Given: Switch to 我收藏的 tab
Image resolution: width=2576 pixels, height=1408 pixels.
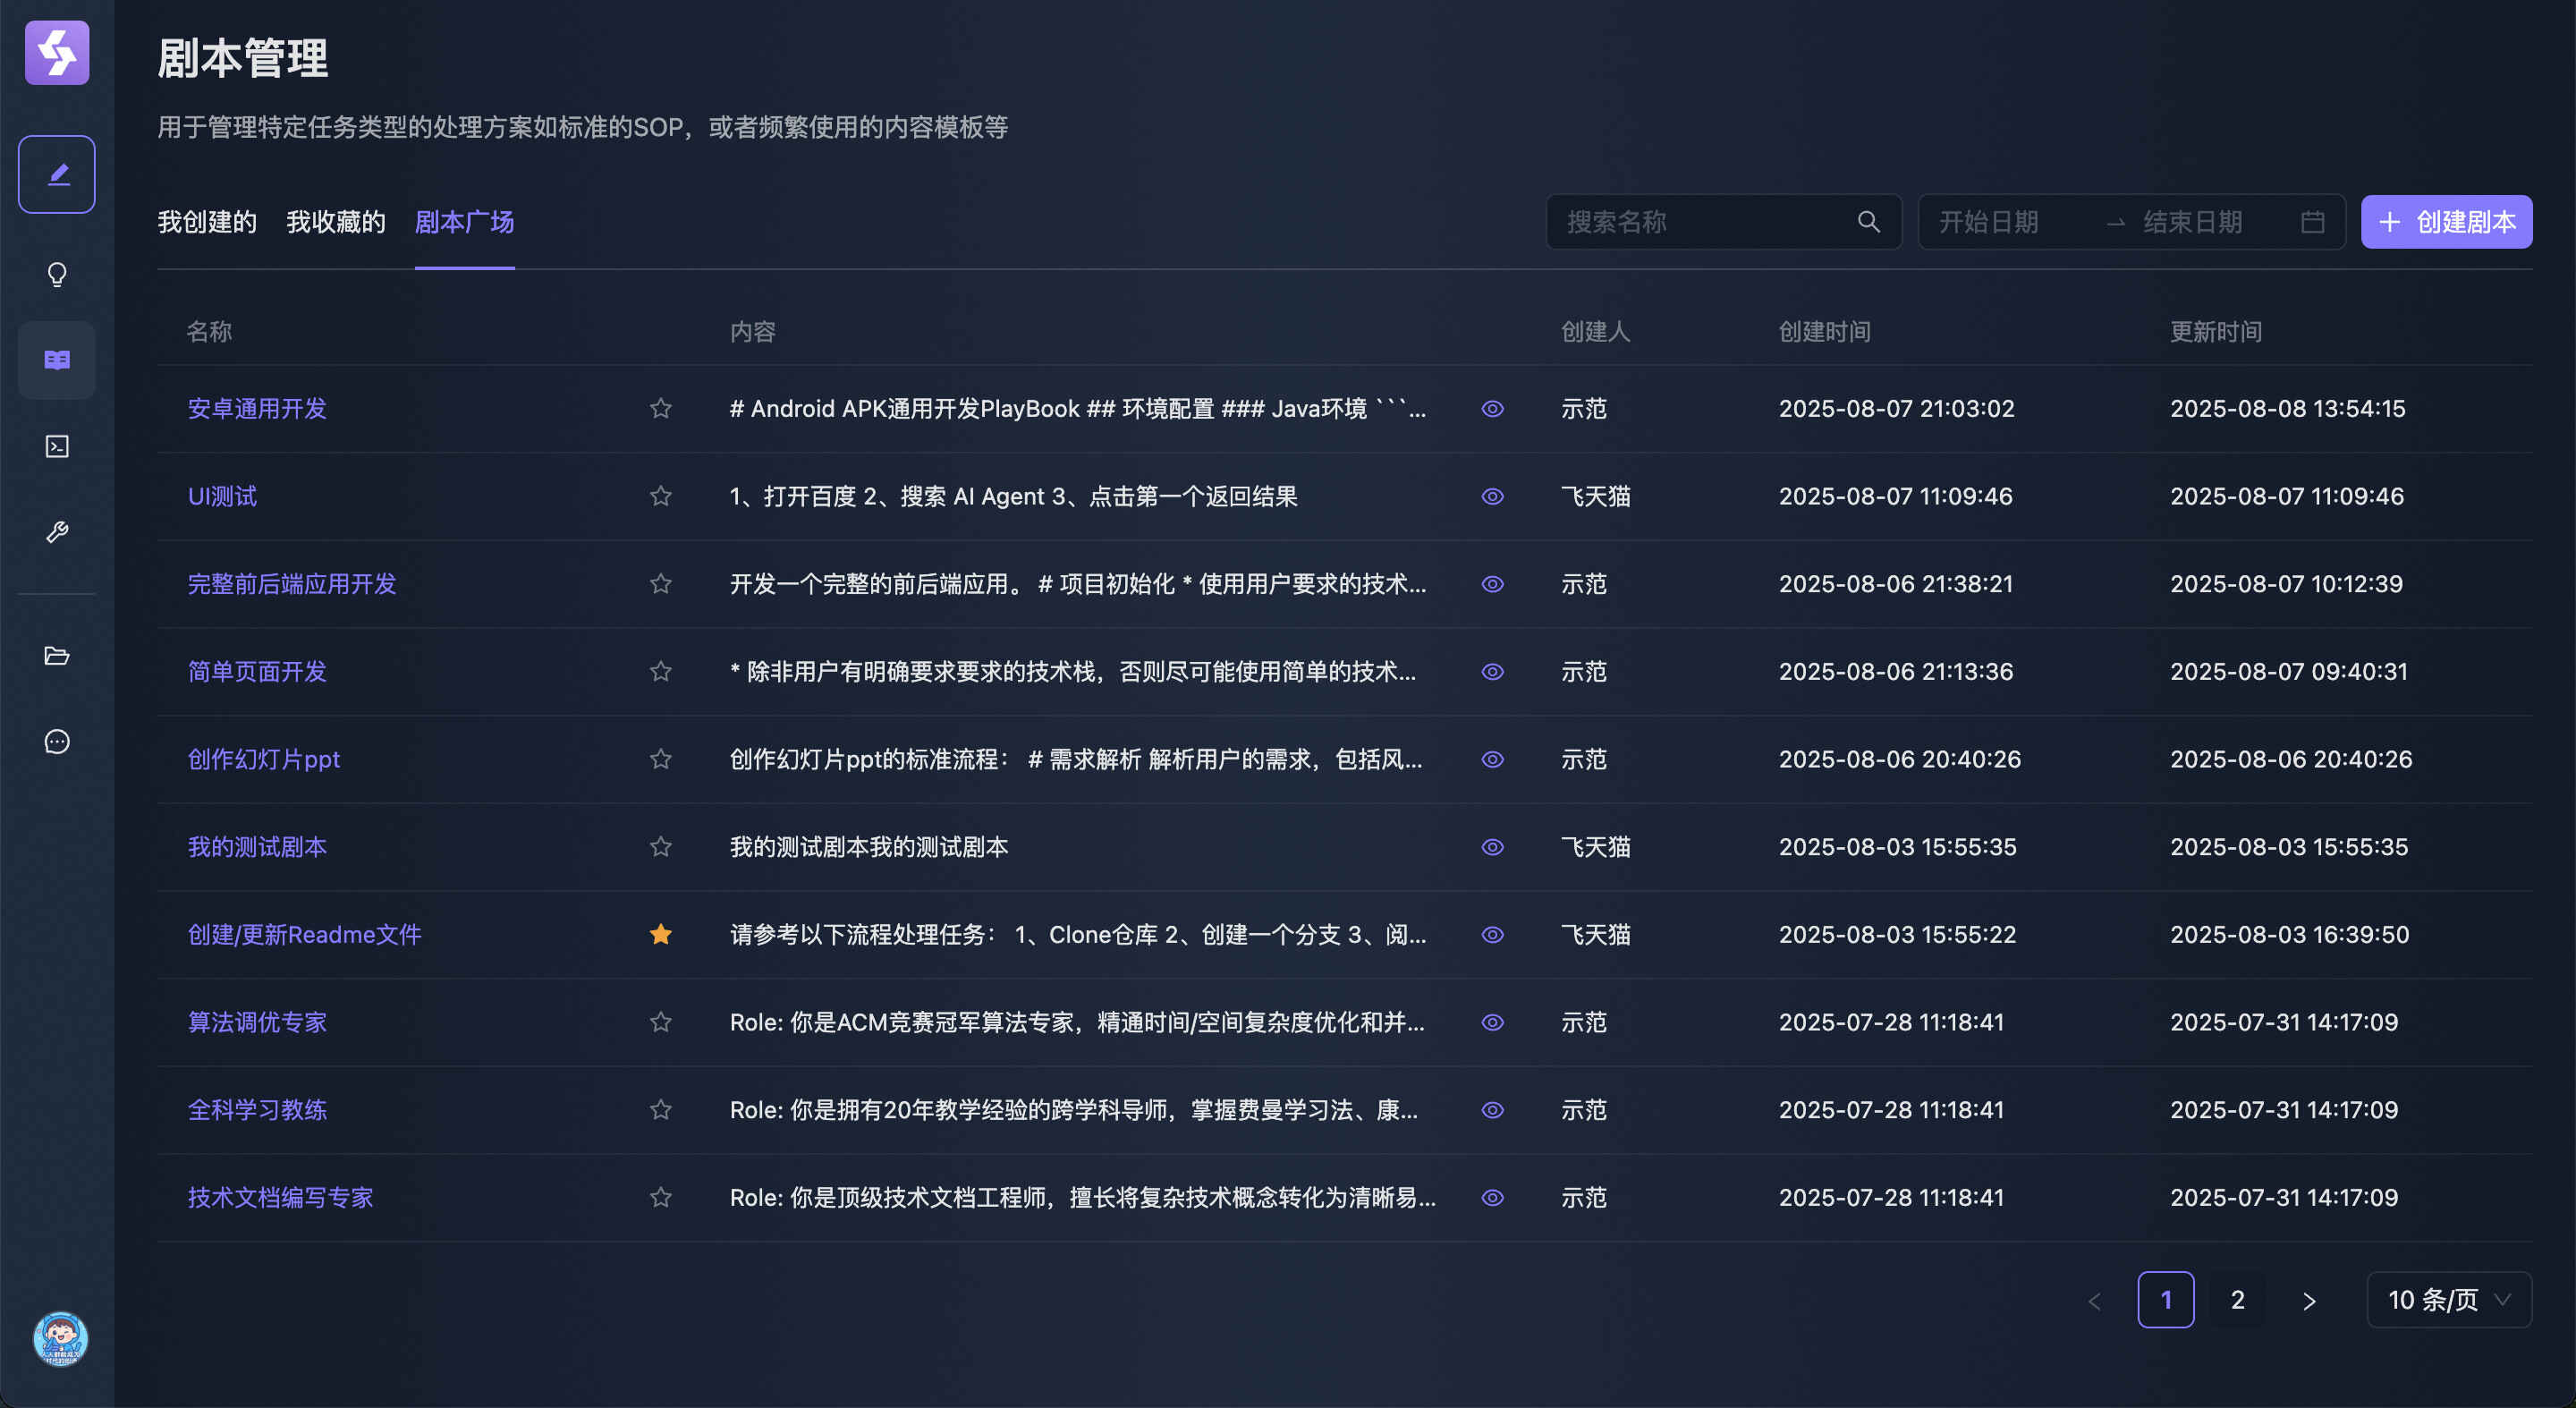Looking at the screenshot, I should [336, 222].
